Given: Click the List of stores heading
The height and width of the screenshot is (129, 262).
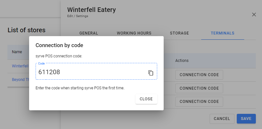Looking at the screenshot, I should tap(26, 30).
